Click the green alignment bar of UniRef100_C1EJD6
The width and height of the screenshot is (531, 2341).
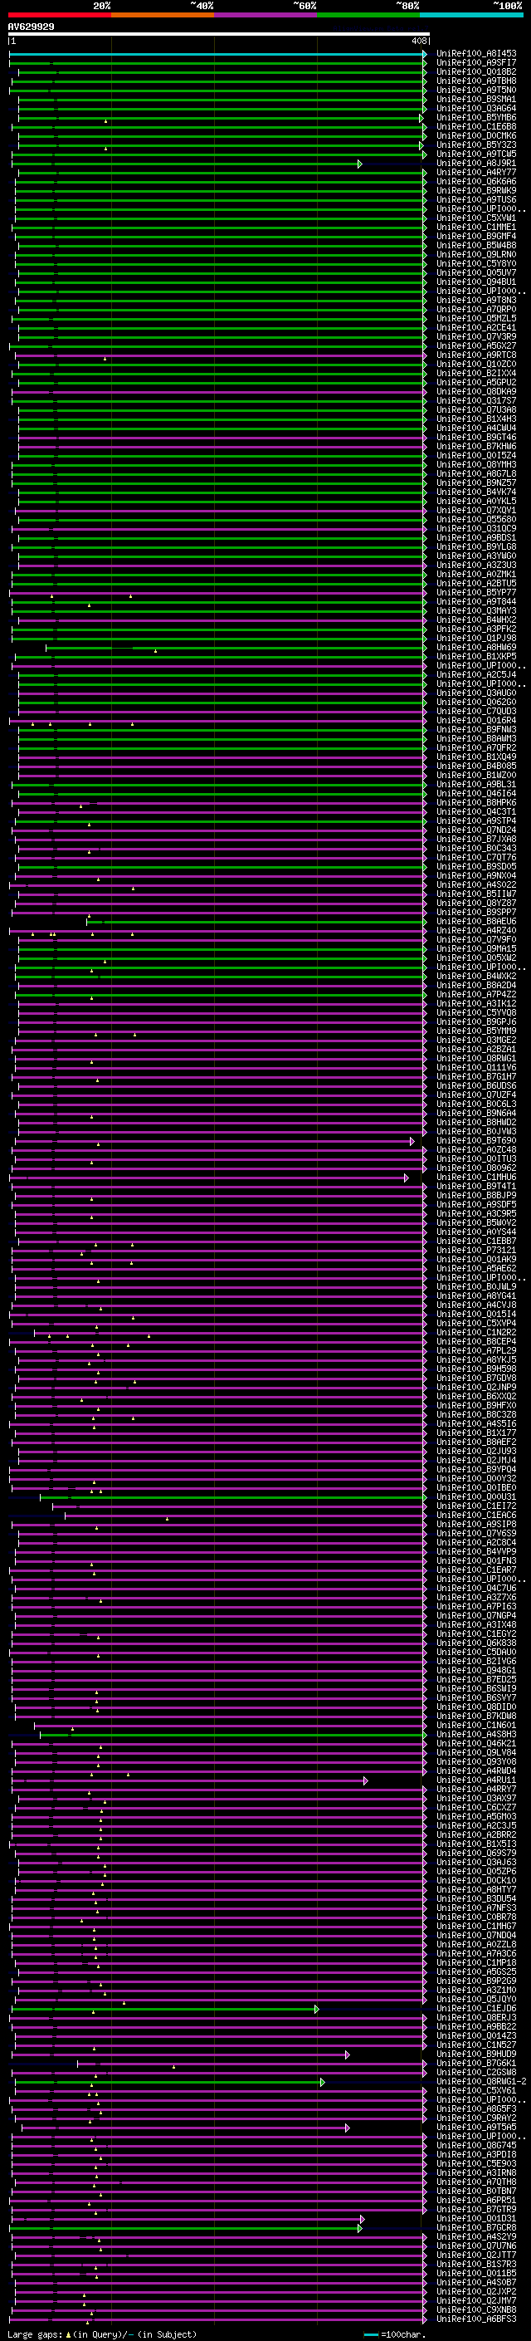[164, 2010]
